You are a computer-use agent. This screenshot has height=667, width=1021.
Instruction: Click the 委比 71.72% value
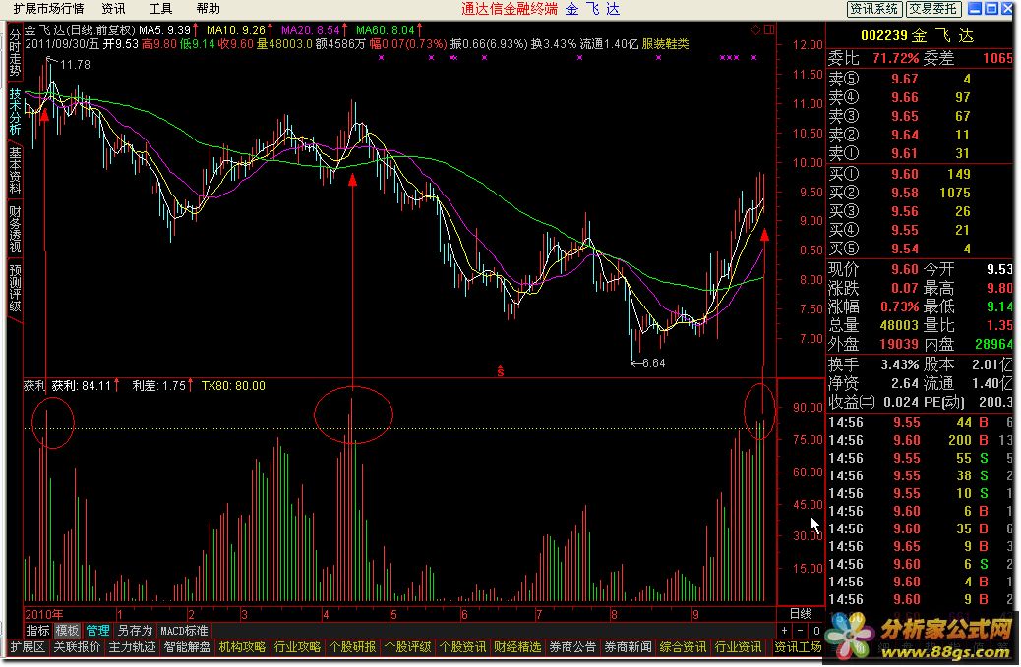click(x=895, y=59)
